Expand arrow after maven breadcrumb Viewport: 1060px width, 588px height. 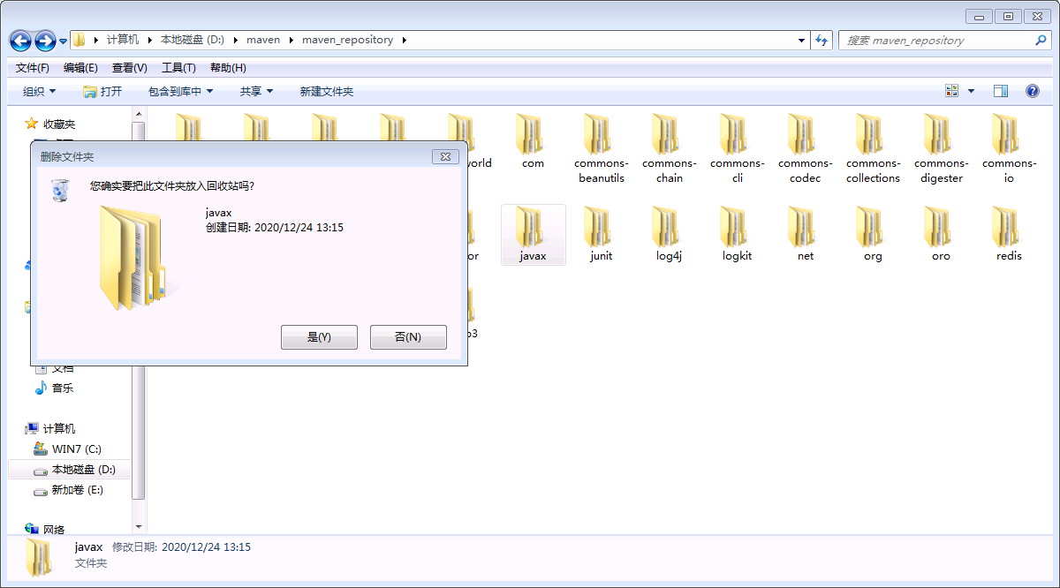tap(291, 40)
